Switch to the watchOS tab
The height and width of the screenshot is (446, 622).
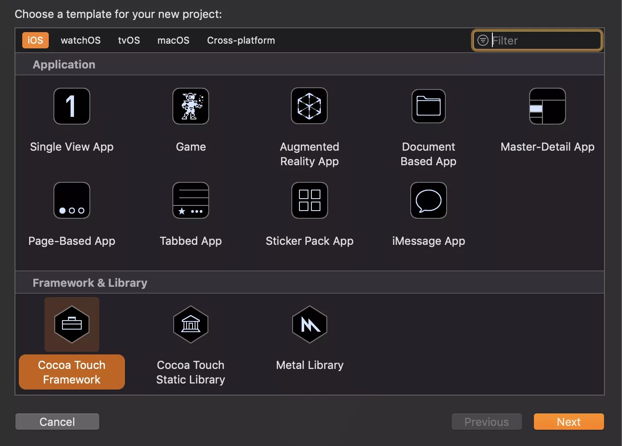coord(80,40)
